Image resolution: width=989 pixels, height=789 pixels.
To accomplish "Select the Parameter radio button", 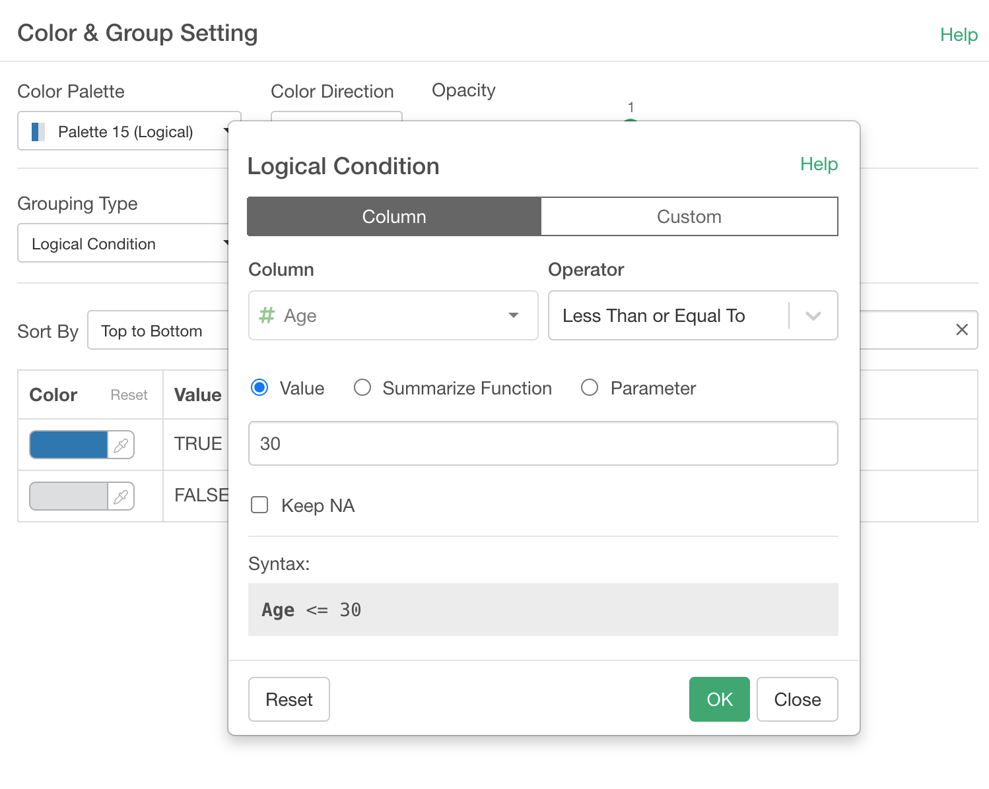I will click(x=590, y=388).
